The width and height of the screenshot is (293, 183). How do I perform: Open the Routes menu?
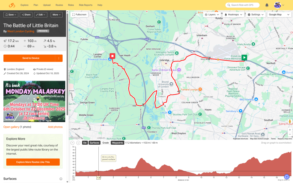click(59, 5)
